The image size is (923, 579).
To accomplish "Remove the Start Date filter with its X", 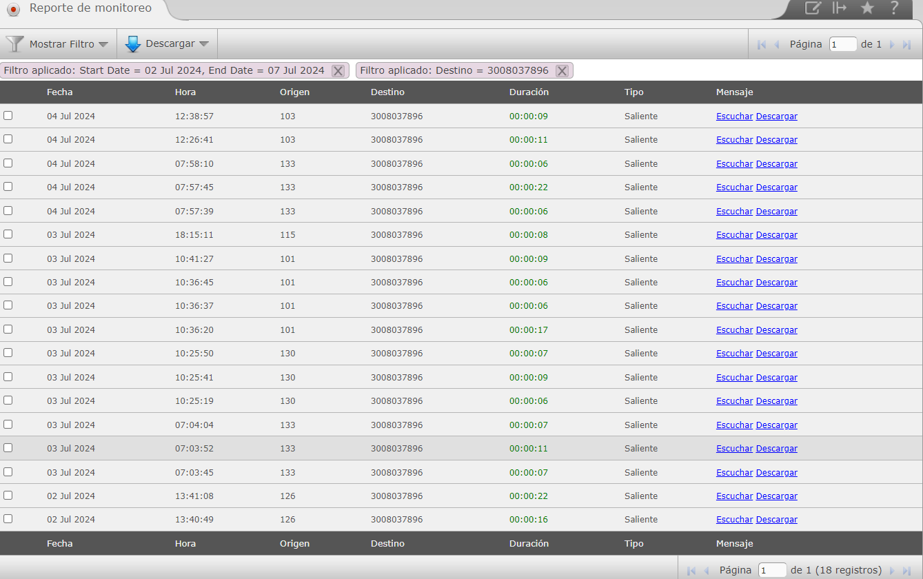I will [x=338, y=71].
